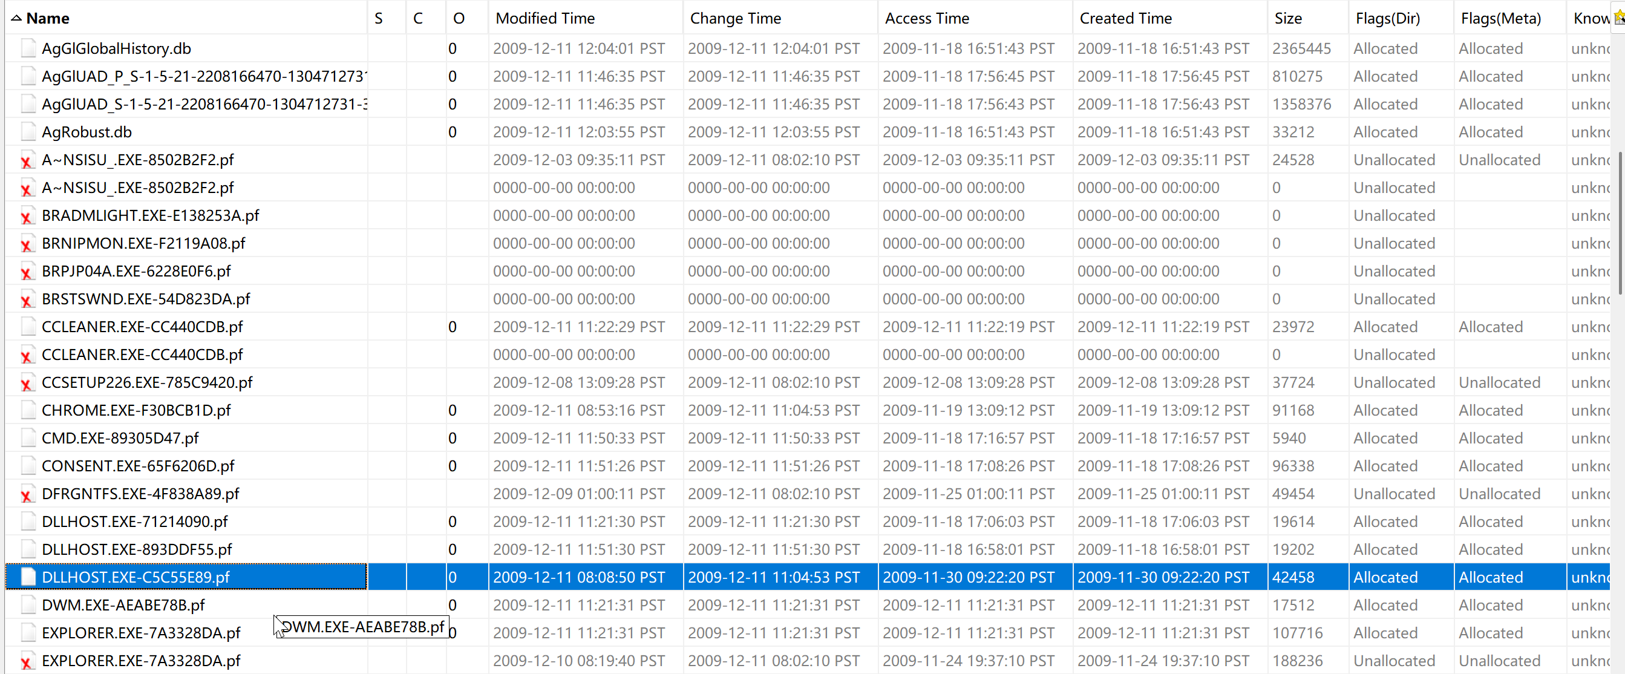Click the AgGlGlobalHistory.db file icon
1625x674 pixels.
28,48
